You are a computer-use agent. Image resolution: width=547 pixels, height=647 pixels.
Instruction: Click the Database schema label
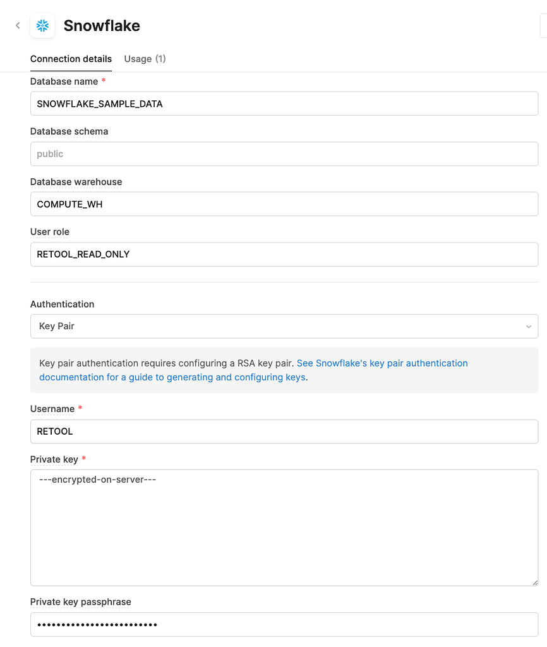click(69, 131)
